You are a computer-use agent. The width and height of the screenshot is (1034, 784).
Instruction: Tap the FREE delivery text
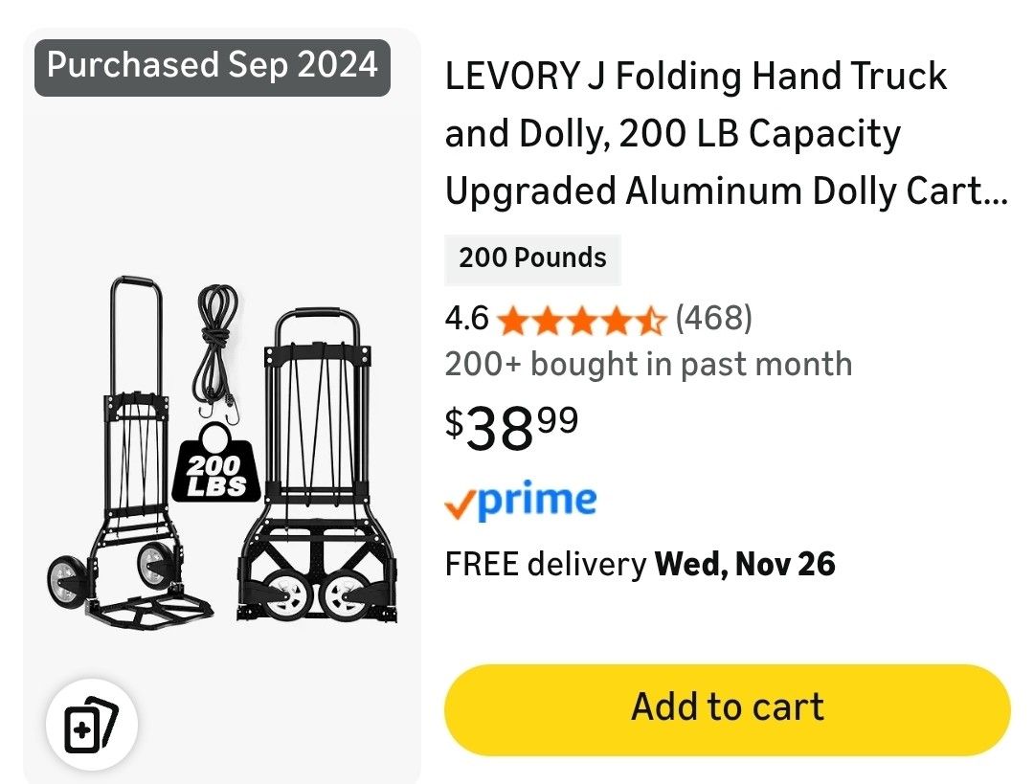click(545, 564)
